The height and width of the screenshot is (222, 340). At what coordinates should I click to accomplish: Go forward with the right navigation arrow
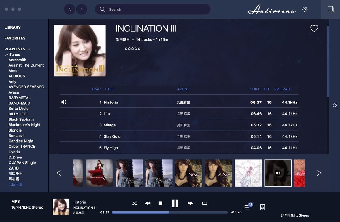[x=82, y=9]
